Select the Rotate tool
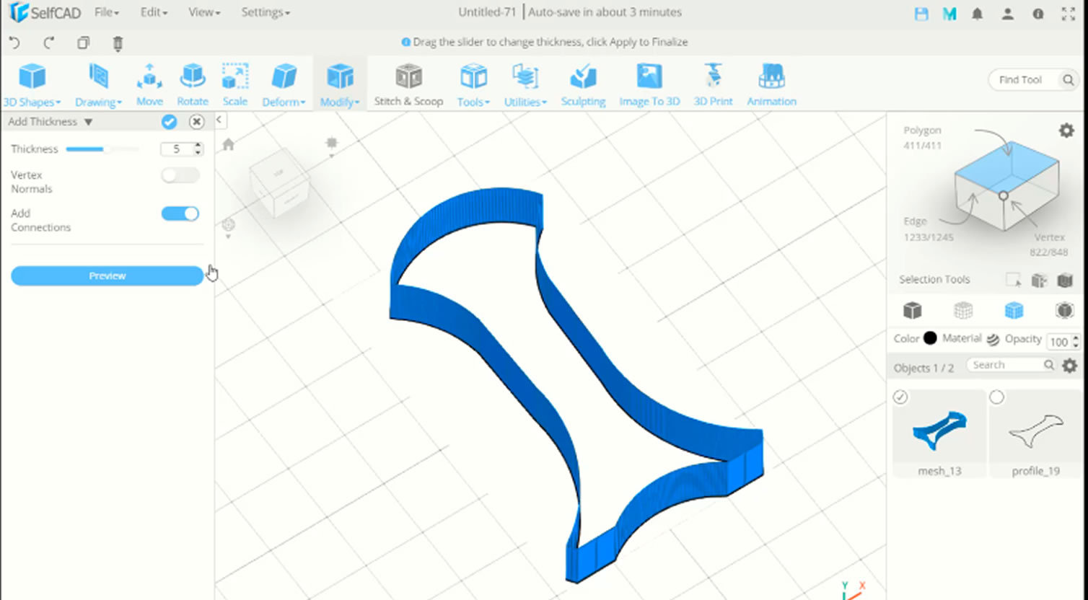Viewport: 1088px width, 600px height. click(x=193, y=85)
